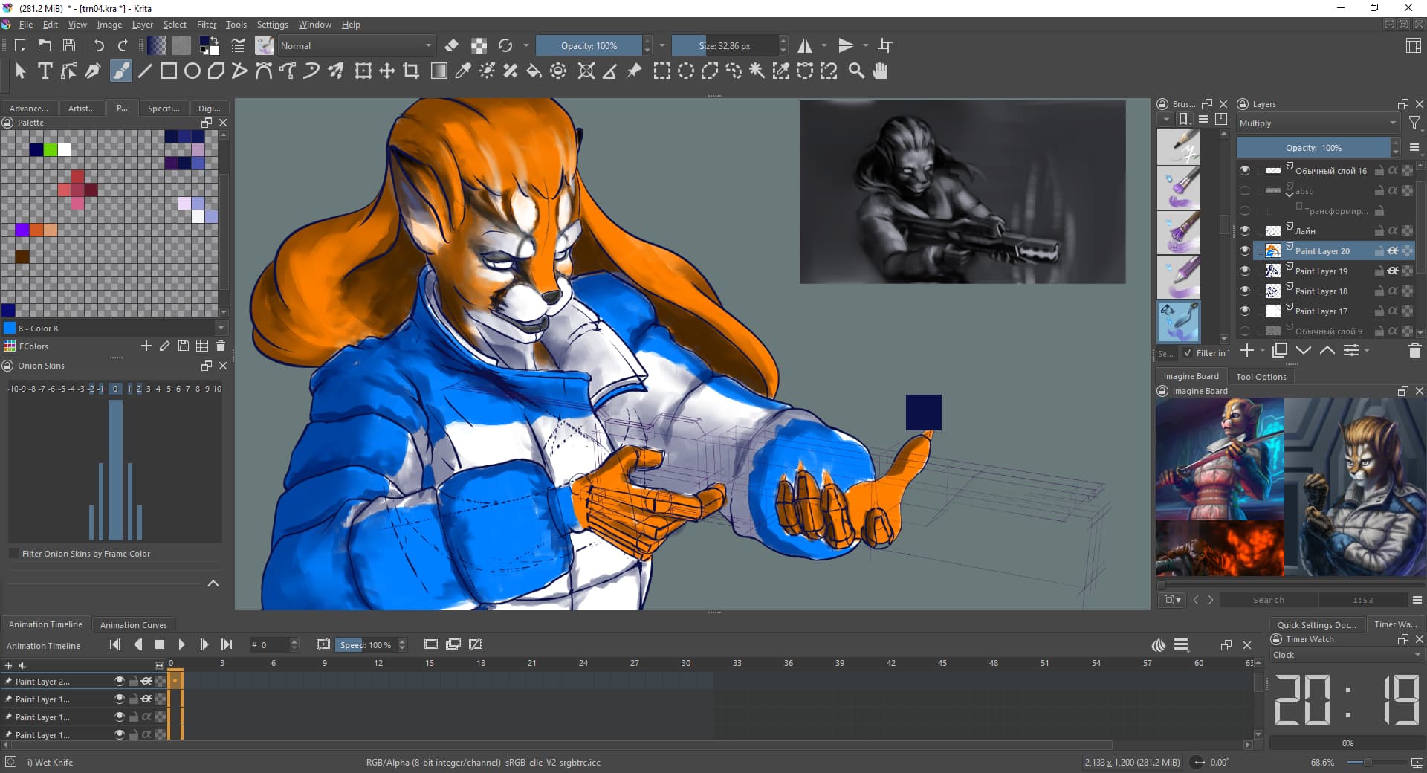1427x773 pixels.
Task: Open the Multiply blending mode dropdown
Action: pos(1317,123)
